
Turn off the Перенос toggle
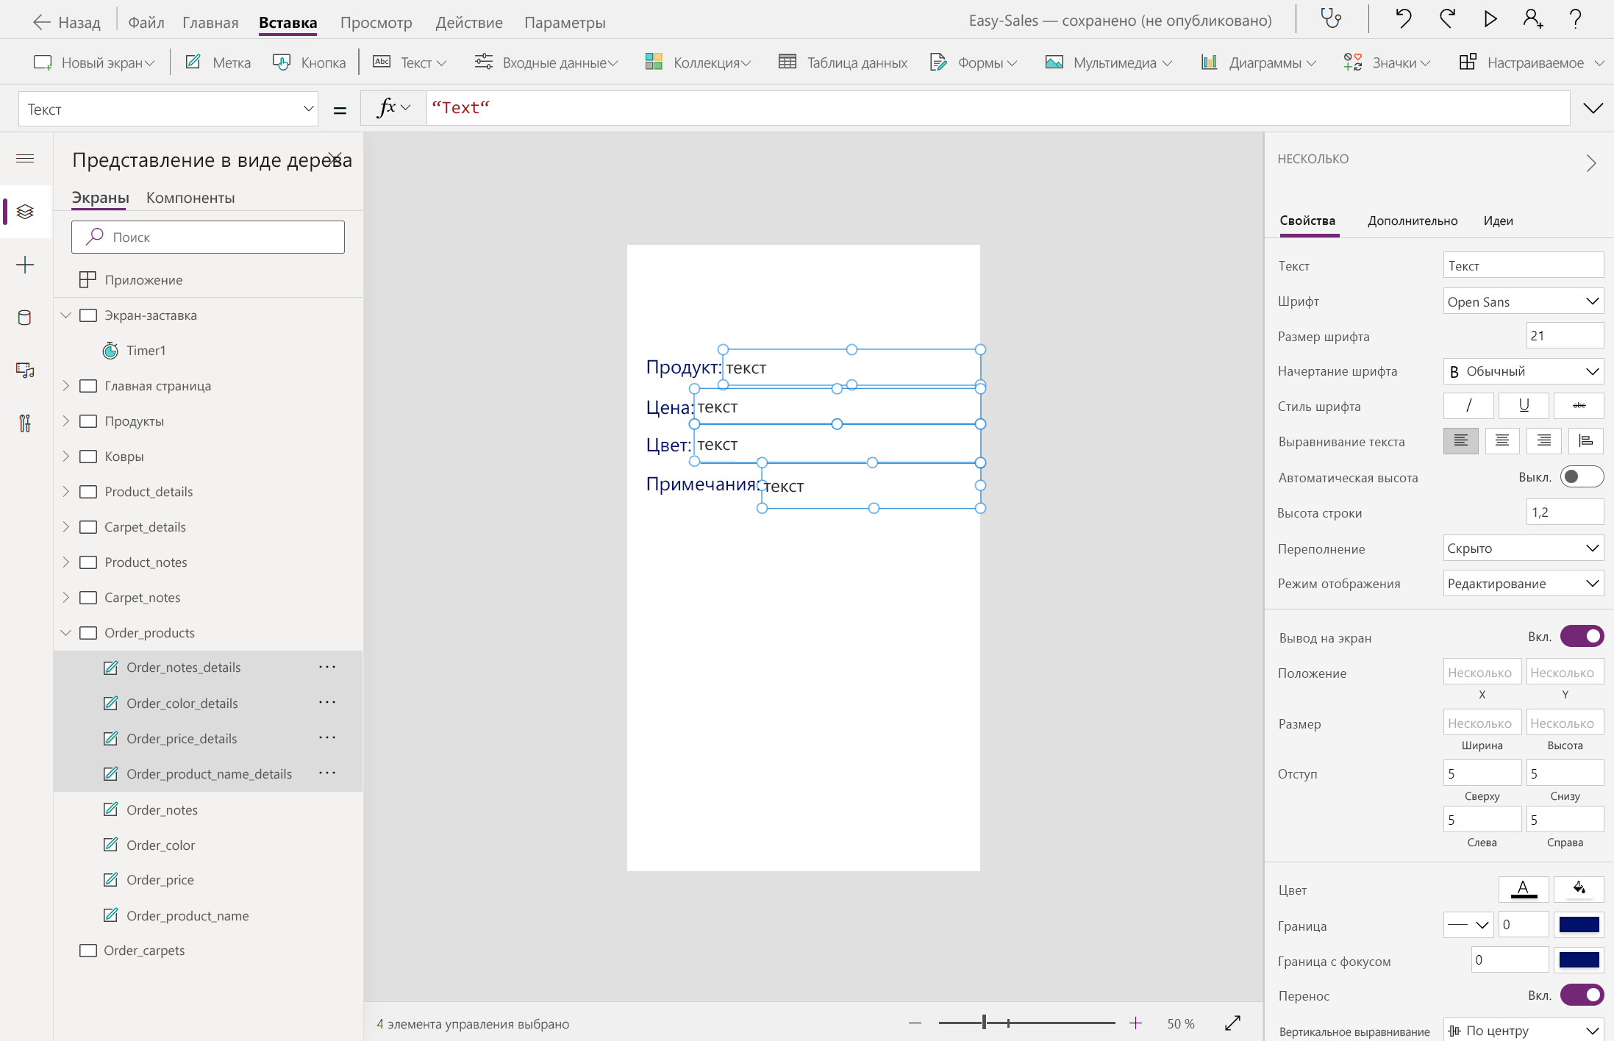tap(1582, 995)
